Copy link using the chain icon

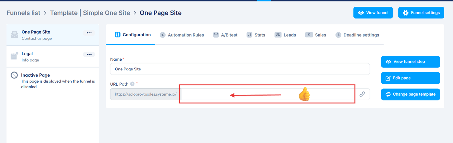[x=362, y=94]
